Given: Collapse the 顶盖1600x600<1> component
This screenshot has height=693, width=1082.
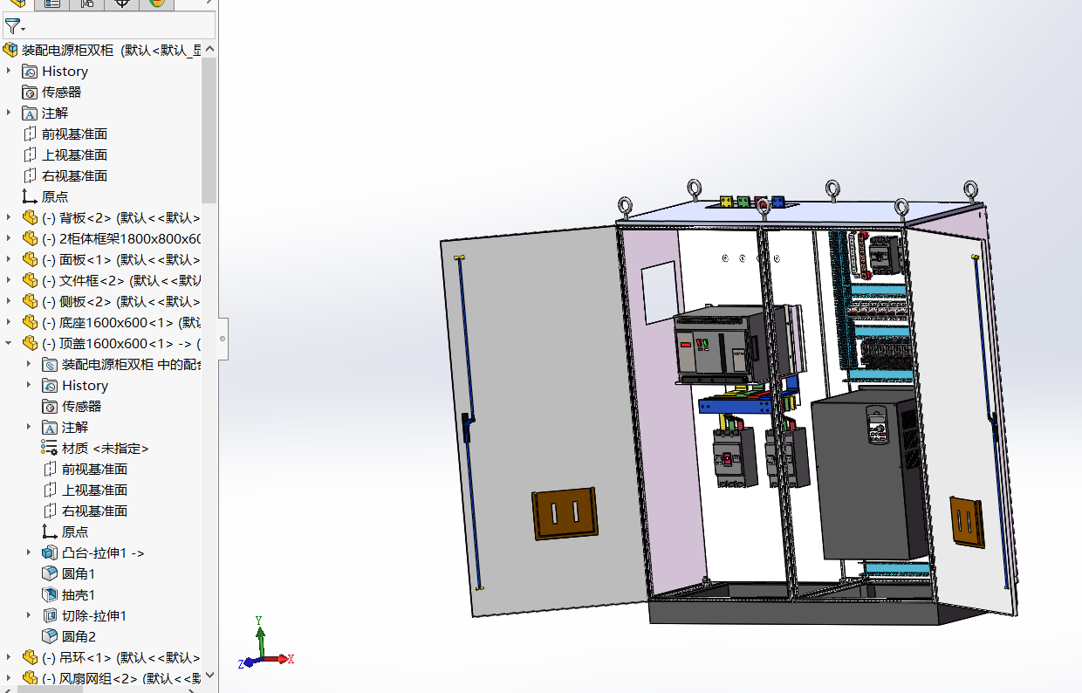Looking at the screenshot, I should pyautogui.click(x=9, y=343).
